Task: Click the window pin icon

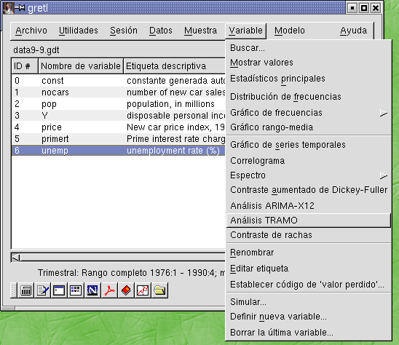Action: [20, 8]
